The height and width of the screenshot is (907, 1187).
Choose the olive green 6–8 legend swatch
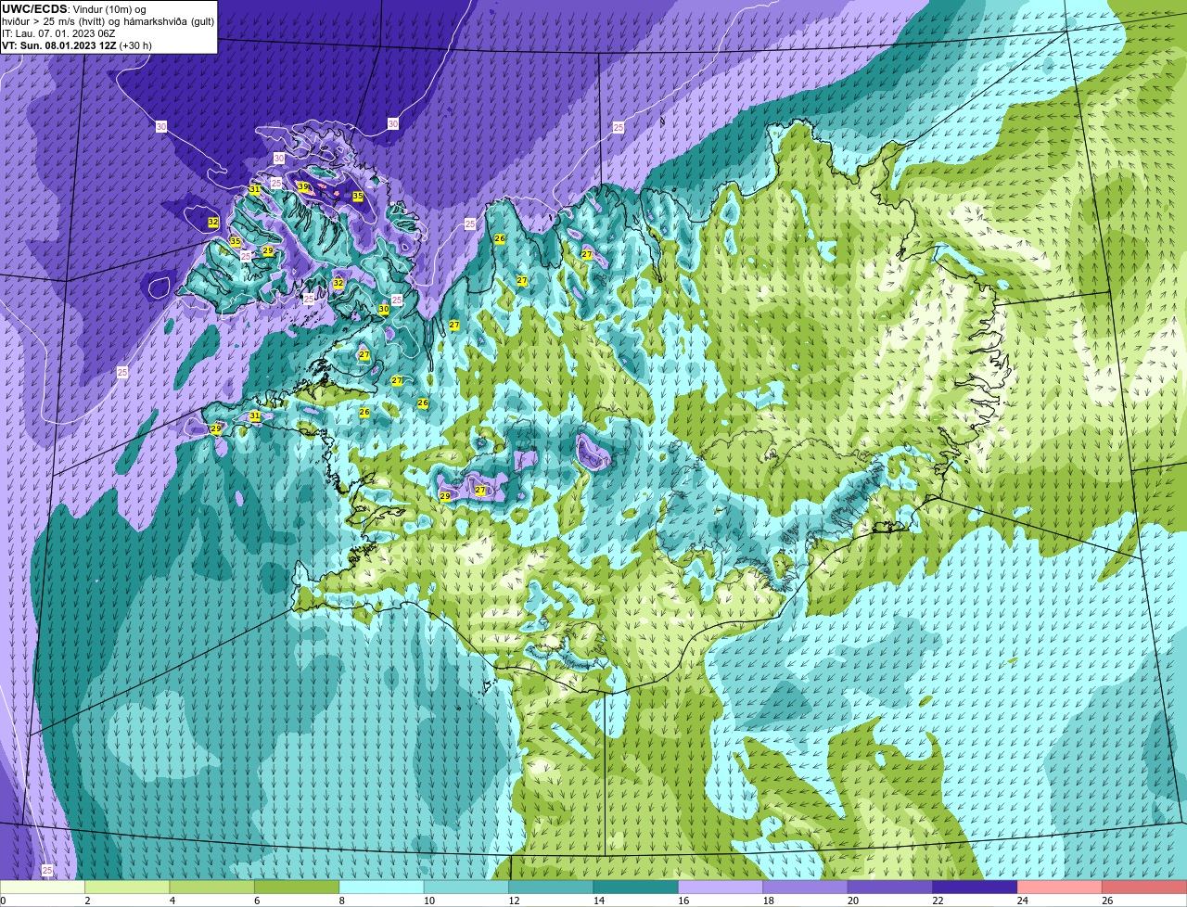pos(297,887)
